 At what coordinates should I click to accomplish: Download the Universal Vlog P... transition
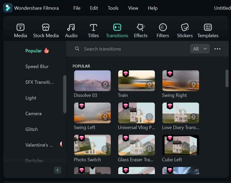coord(149,117)
